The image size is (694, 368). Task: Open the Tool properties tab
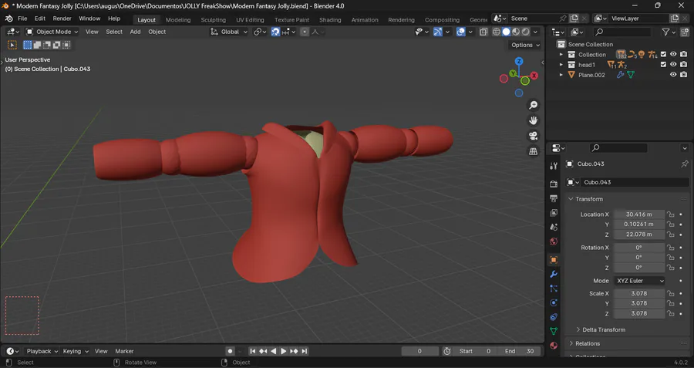pyautogui.click(x=554, y=166)
